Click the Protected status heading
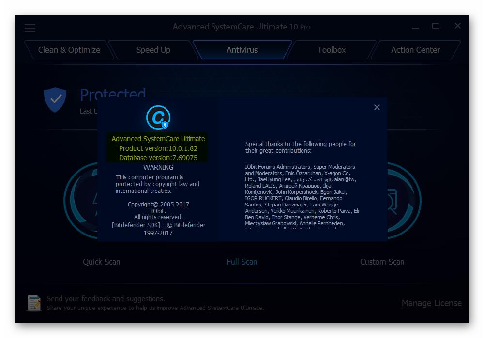This screenshot has height=338, width=484. point(113,93)
